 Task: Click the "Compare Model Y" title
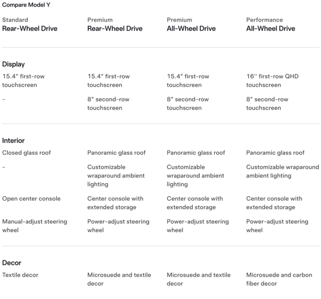[22, 5]
